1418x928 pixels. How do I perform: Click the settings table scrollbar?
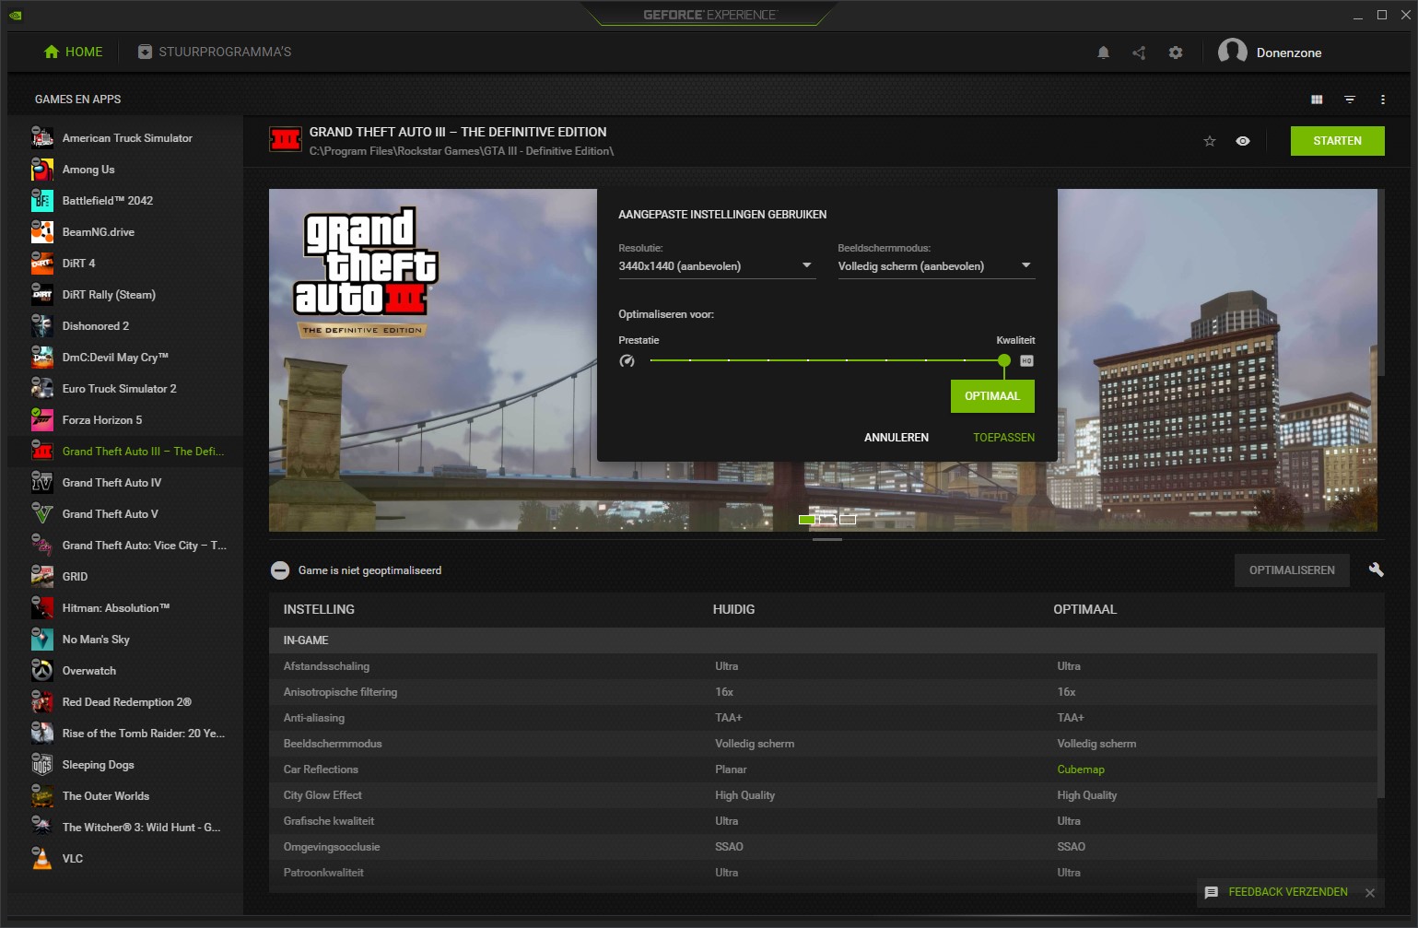[x=1380, y=714]
